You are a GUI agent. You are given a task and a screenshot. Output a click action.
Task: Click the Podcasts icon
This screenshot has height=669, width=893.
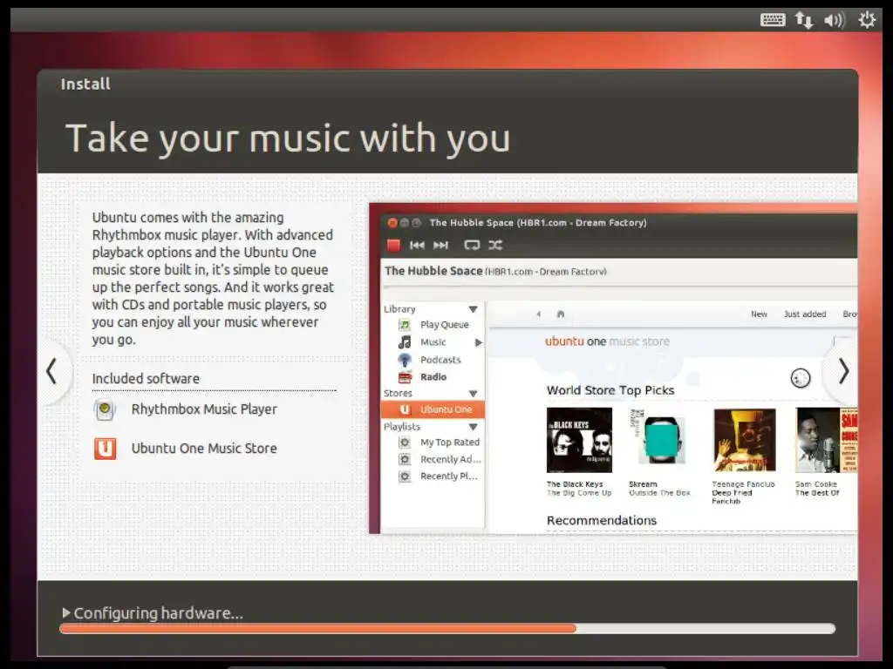[x=405, y=360]
